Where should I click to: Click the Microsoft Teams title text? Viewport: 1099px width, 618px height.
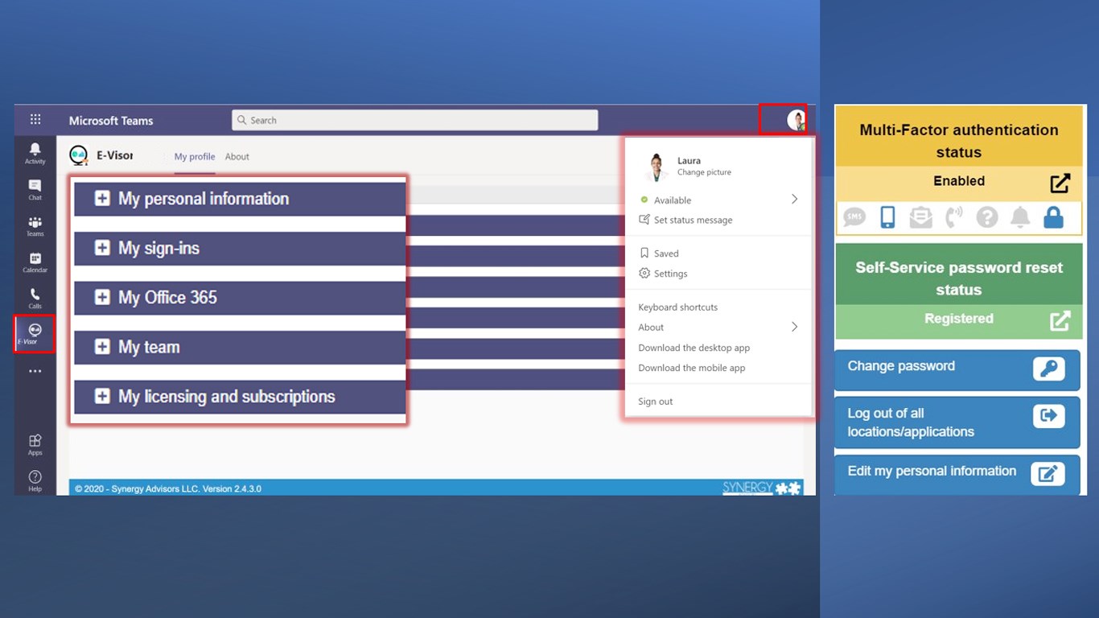[111, 121]
